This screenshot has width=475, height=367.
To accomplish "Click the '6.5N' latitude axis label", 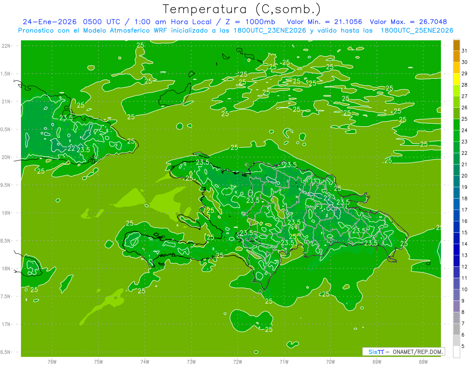I will pyautogui.click(x=6, y=352).
